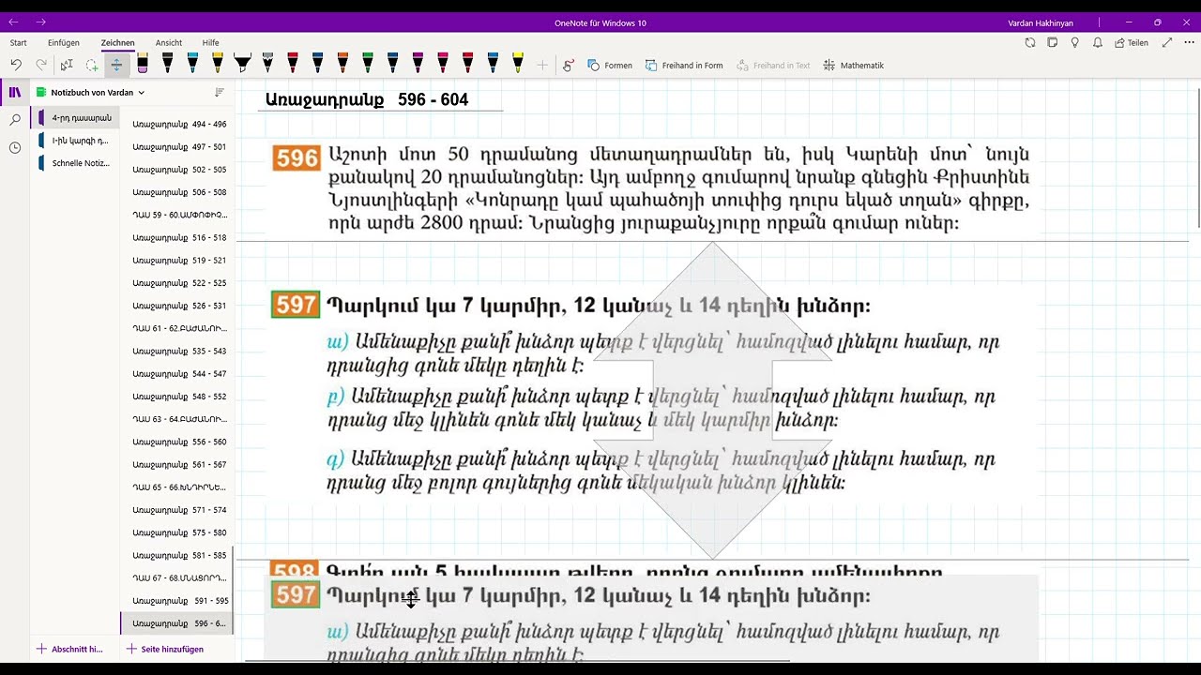1201x675 pixels.
Task: Open the Hilfe tab
Action: (210, 42)
